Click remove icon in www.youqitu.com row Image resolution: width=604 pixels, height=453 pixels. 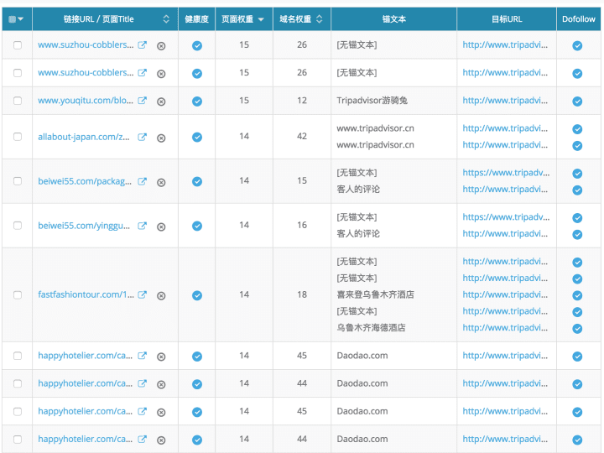[x=161, y=102]
